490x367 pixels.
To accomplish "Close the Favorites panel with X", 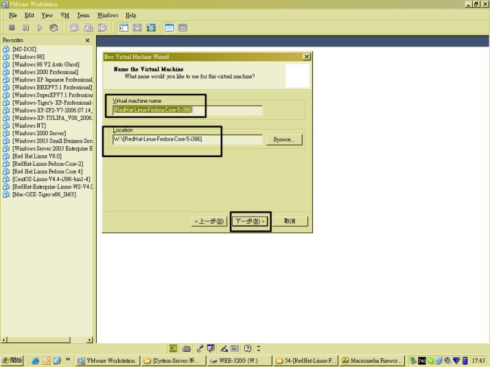I will click(88, 40).
